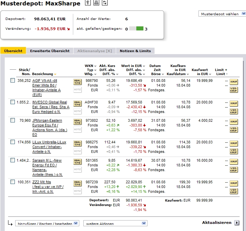246x231 pixels.
Task: Check the box for AGIF Emer.Mkts Bd
Action: 13,80
